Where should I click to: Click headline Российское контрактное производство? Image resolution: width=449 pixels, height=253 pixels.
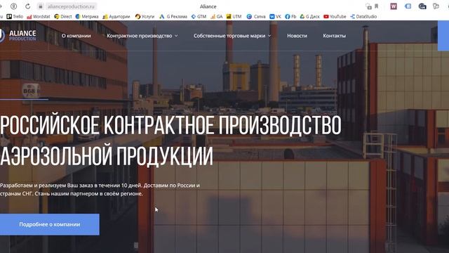pyautogui.click(x=170, y=125)
